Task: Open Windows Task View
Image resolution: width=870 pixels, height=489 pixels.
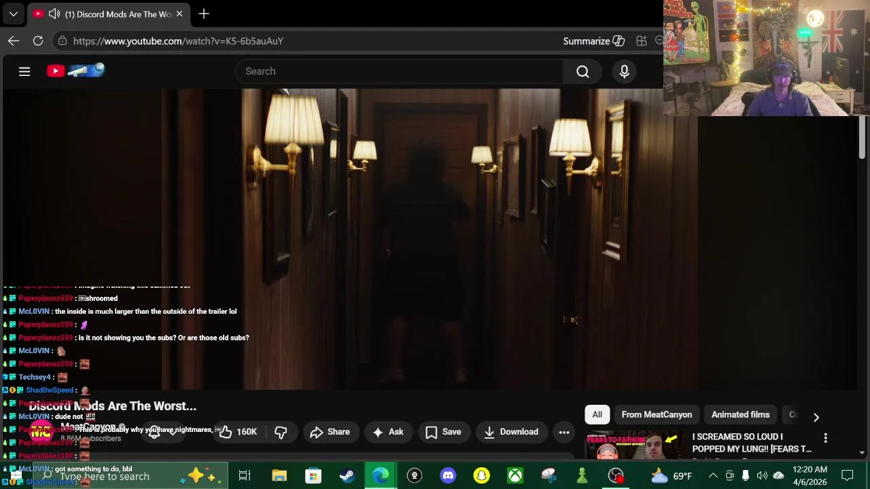Action: click(x=245, y=476)
